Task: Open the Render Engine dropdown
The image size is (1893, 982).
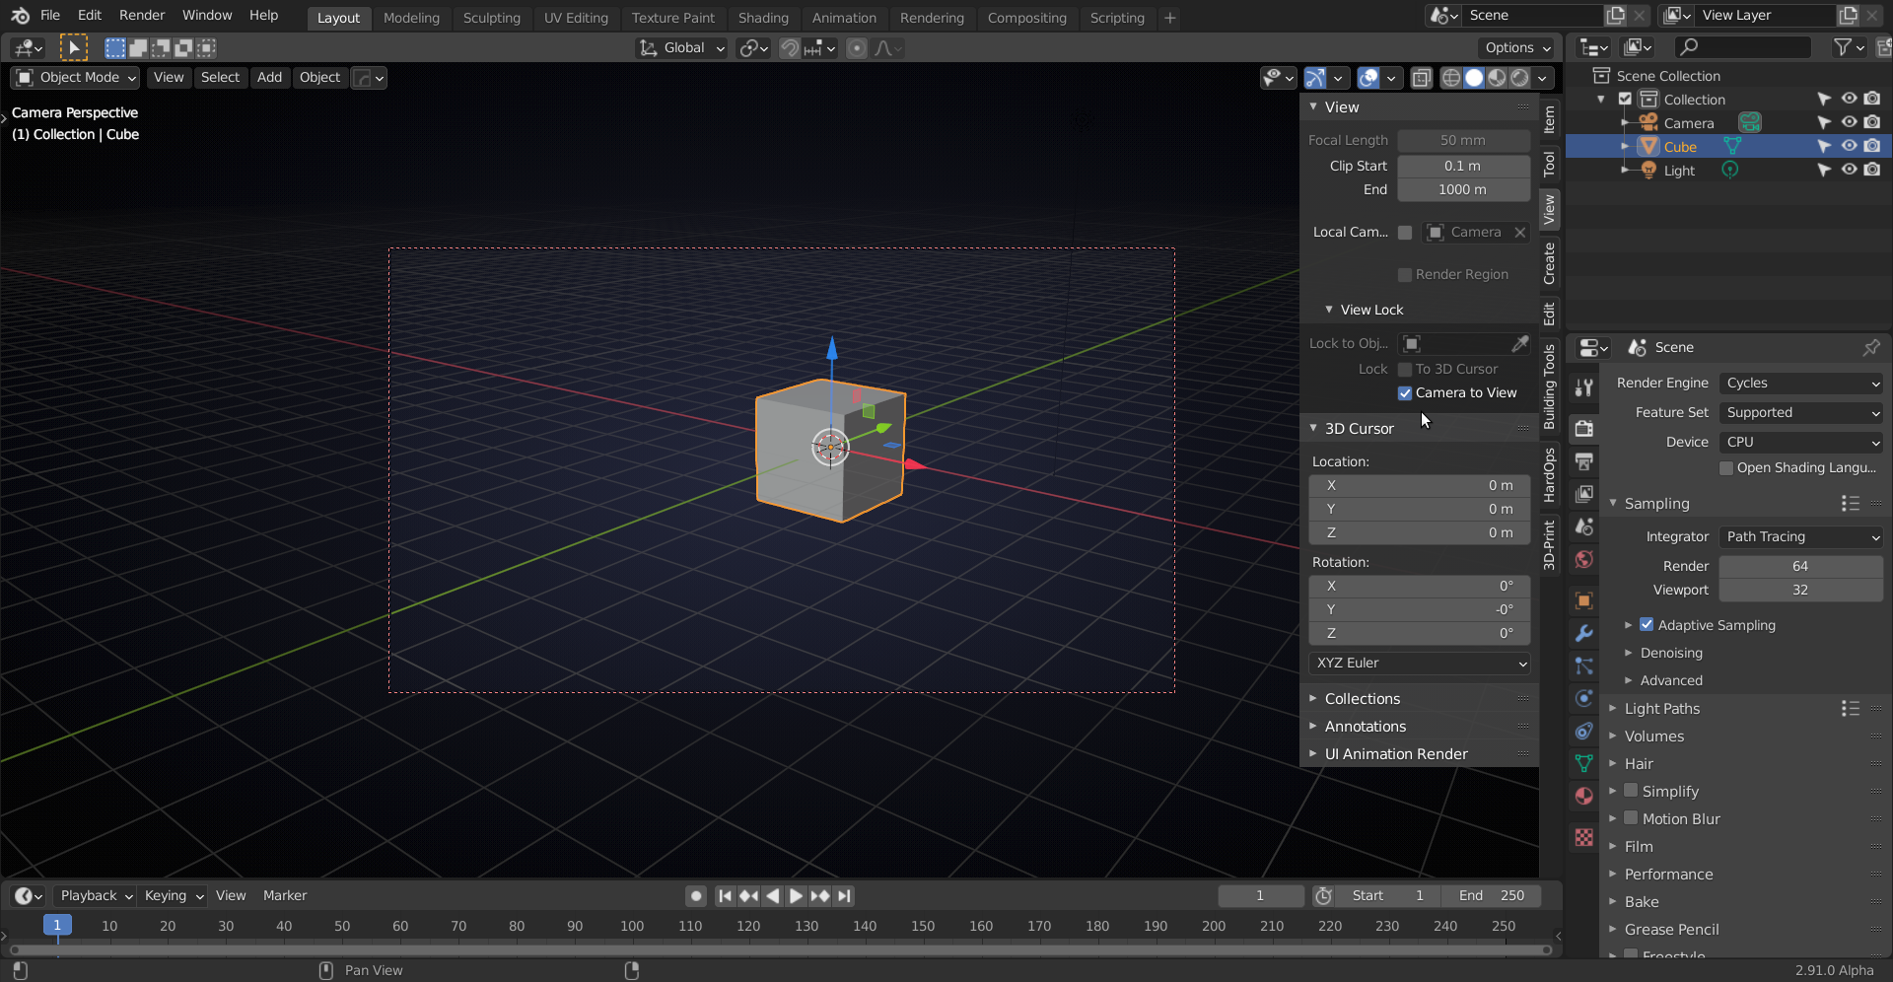Action: tap(1800, 384)
